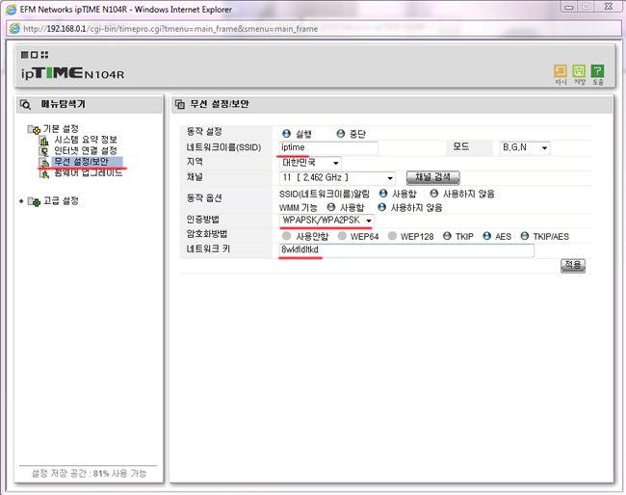Maximize the Internet Explorer window
The width and height of the screenshot is (626, 495).
(587, 7)
